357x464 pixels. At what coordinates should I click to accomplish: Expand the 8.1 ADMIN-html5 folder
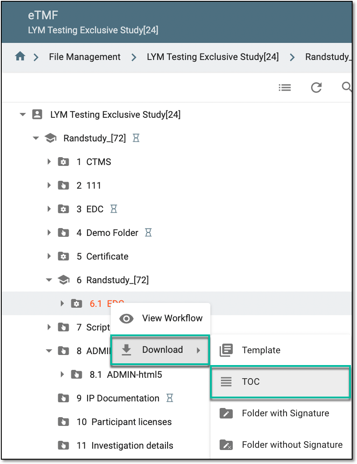[x=62, y=374]
